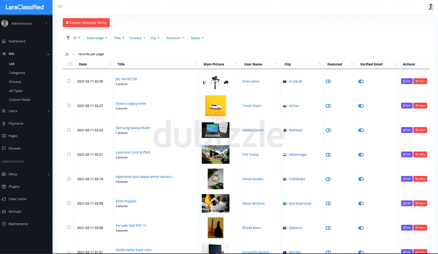
Task: Tick the checkbox for JVC HA-NC120 row
Action: [x=69, y=81]
